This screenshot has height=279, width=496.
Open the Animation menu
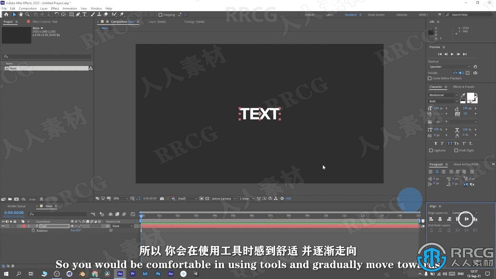click(x=70, y=8)
